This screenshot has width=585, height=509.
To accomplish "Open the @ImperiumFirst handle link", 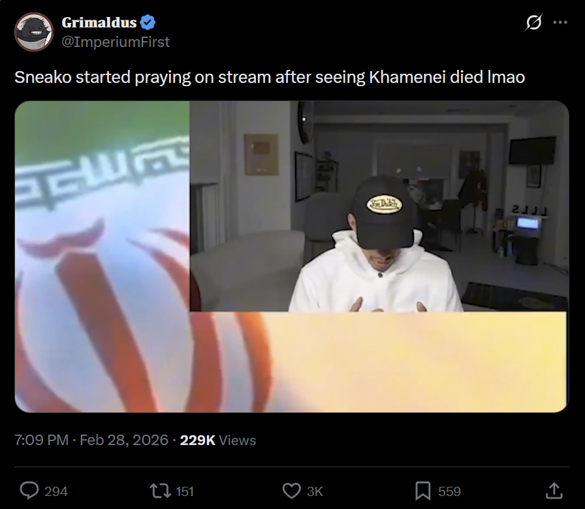I will (x=116, y=42).
